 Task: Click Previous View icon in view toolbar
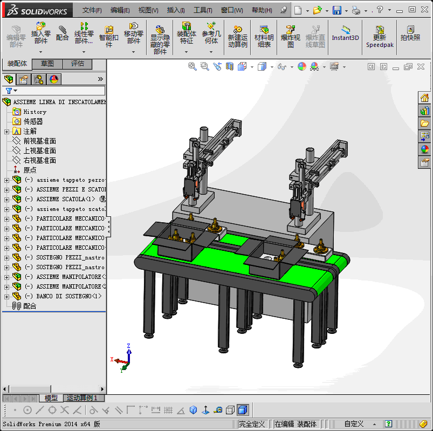217,66
